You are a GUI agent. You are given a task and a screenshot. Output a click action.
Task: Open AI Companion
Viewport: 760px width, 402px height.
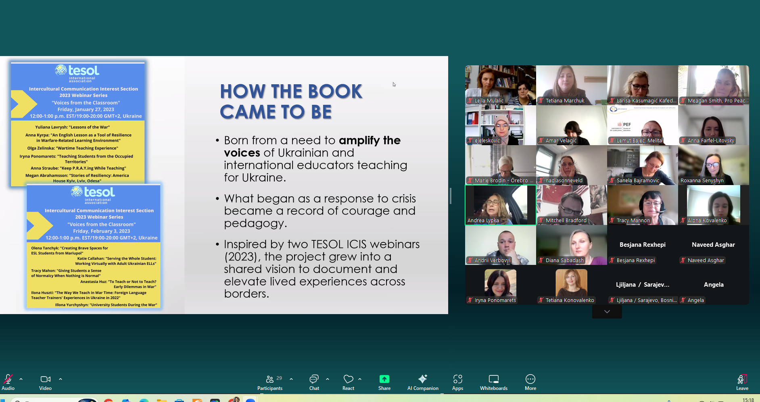point(422,382)
